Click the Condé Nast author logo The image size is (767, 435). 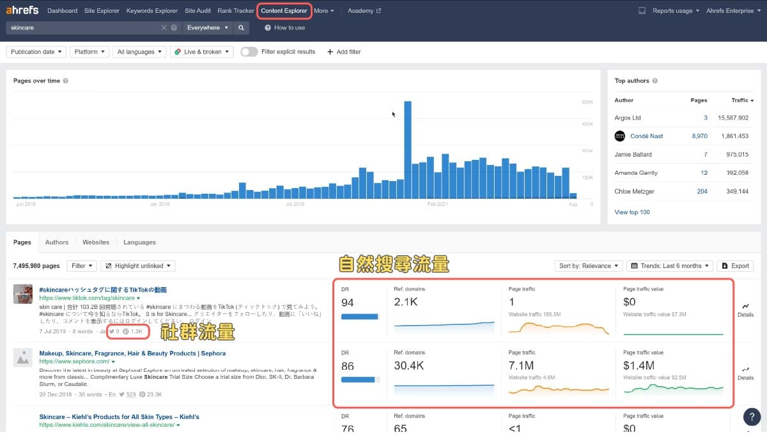(x=619, y=136)
